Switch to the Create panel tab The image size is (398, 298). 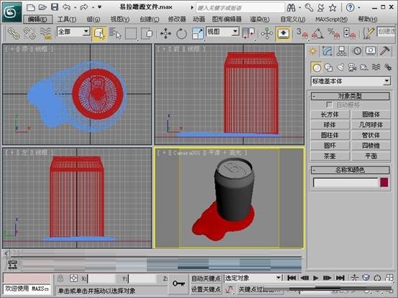(313, 52)
